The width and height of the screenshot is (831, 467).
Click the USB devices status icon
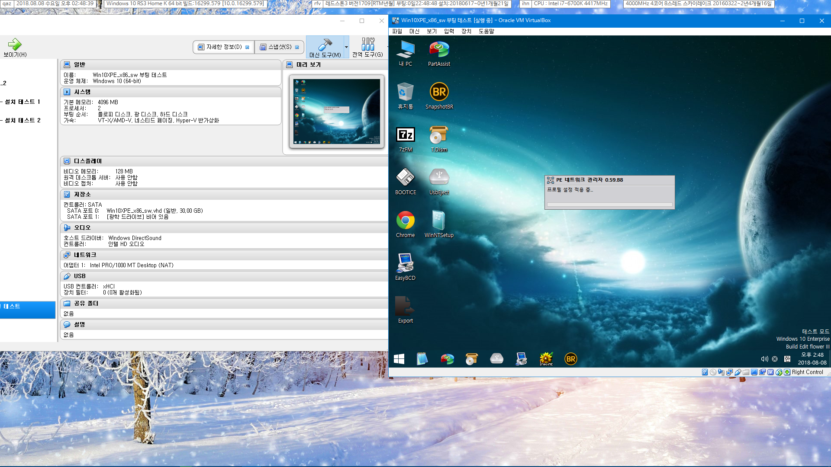click(738, 372)
